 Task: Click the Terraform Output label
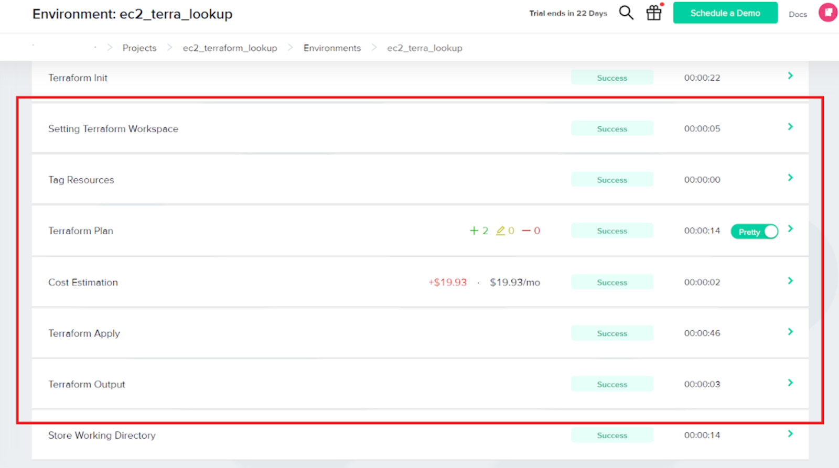pos(87,384)
